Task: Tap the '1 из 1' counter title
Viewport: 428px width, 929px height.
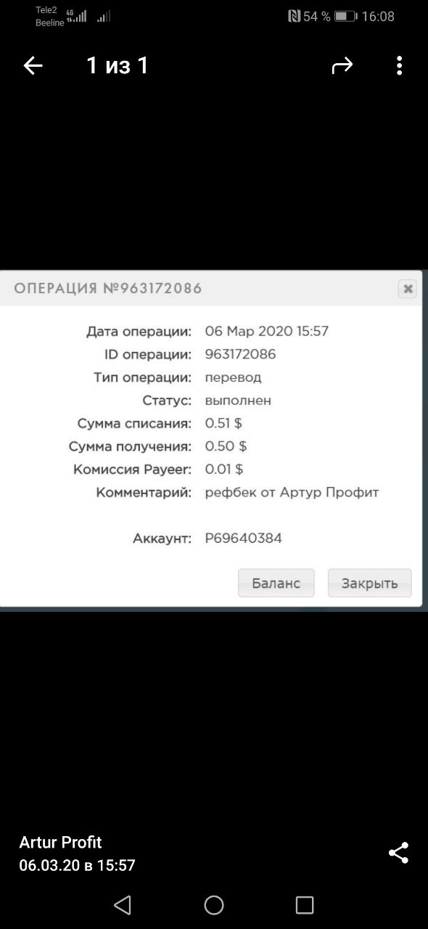Action: point(118,65)
